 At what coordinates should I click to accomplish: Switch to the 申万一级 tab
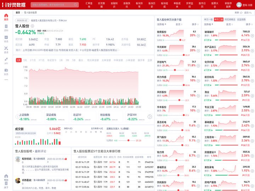coord(208,19)
